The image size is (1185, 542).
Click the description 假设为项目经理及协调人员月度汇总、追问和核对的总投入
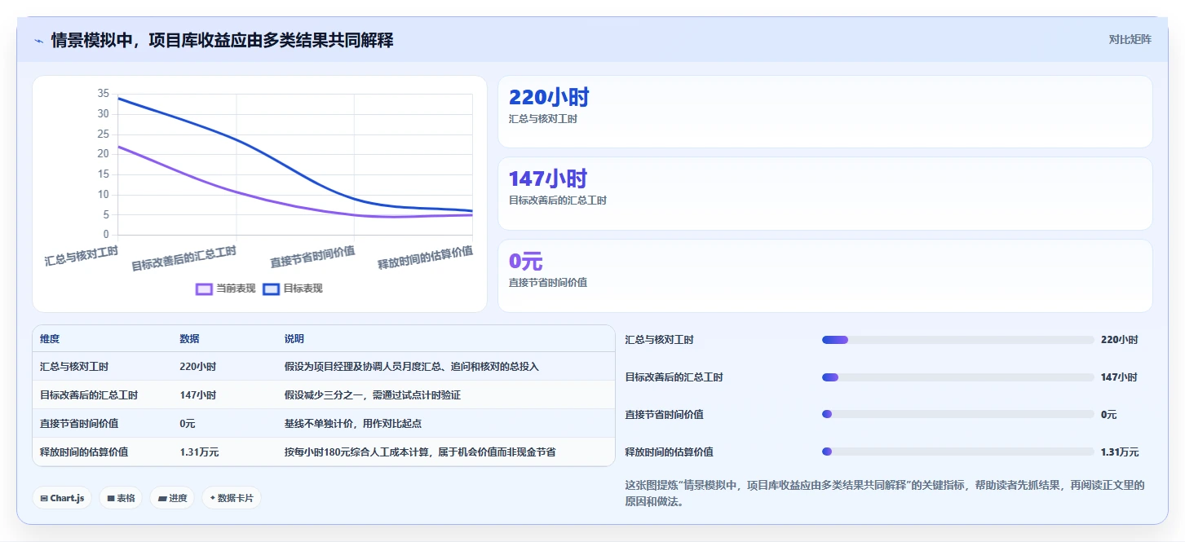(412, 367)
